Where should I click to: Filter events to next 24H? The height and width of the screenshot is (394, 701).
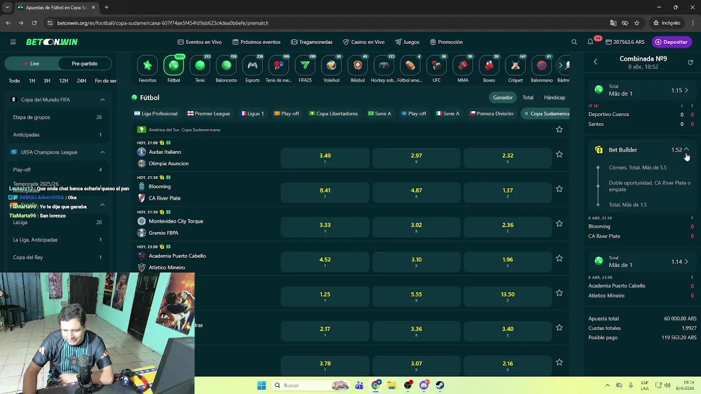tap(82, 81)
